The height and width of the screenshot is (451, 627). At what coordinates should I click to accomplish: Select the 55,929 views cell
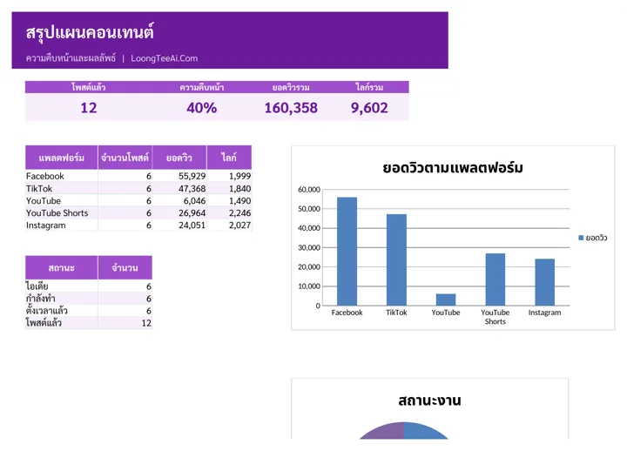(x=179, y=176)
